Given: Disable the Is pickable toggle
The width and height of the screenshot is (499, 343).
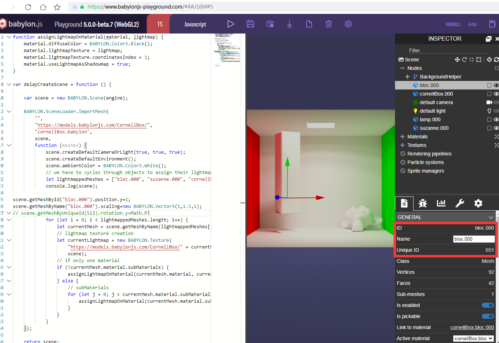Looking at the screenshot, I should [x=488, y=316].
